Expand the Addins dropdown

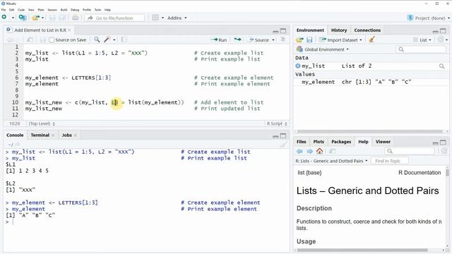(x=177, y=18)
